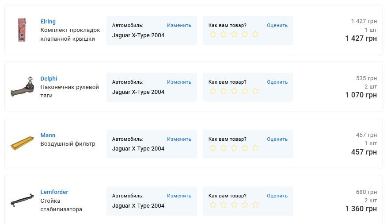The width and height of the screenshot is (387, 224).
Task: Open the Lemforder brand link
Action: [x=54, y=192]
